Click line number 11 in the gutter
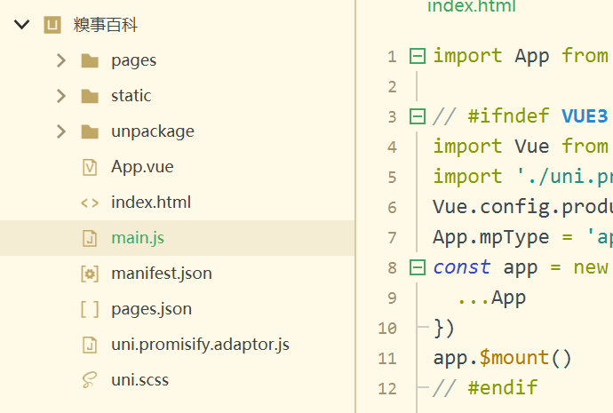 point(387,358)
